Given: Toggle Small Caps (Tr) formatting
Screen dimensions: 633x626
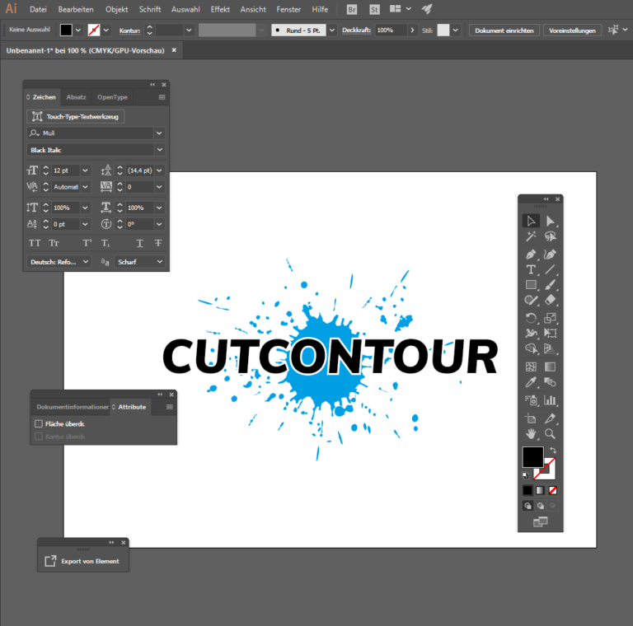Looking at the screenshot, I should (54, 243).
